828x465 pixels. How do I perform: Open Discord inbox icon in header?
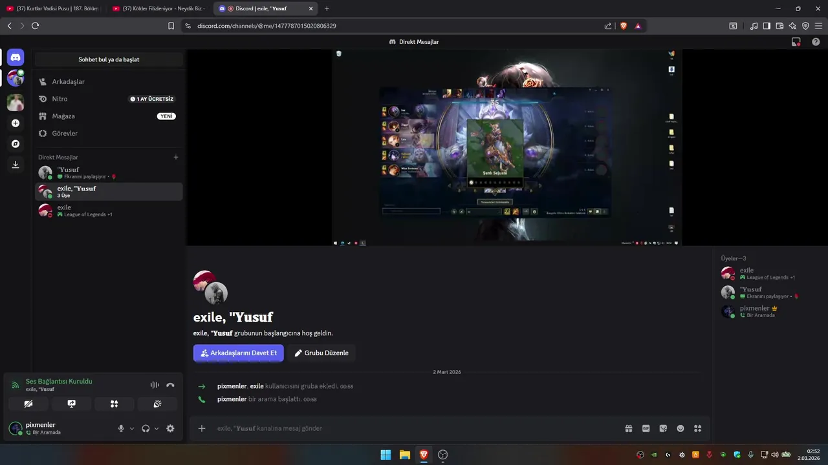796,41
